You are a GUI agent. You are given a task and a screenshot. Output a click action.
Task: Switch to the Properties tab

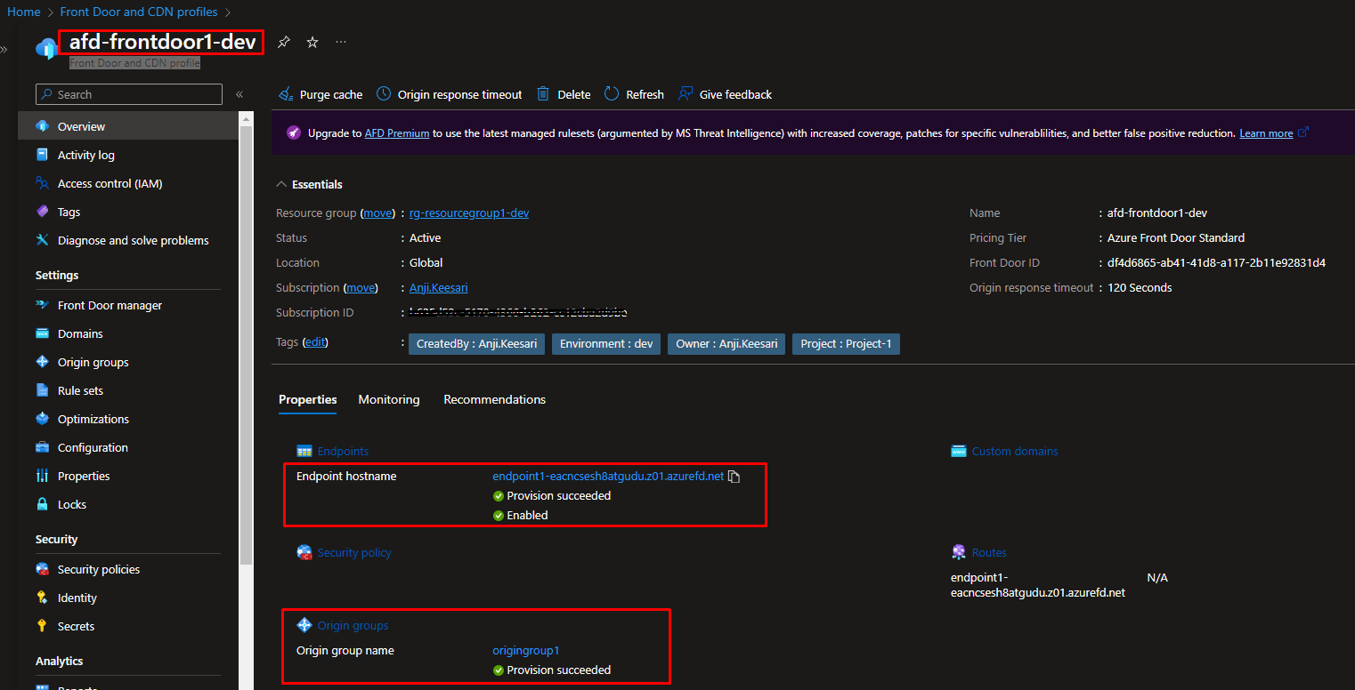(x=308, y=400)
